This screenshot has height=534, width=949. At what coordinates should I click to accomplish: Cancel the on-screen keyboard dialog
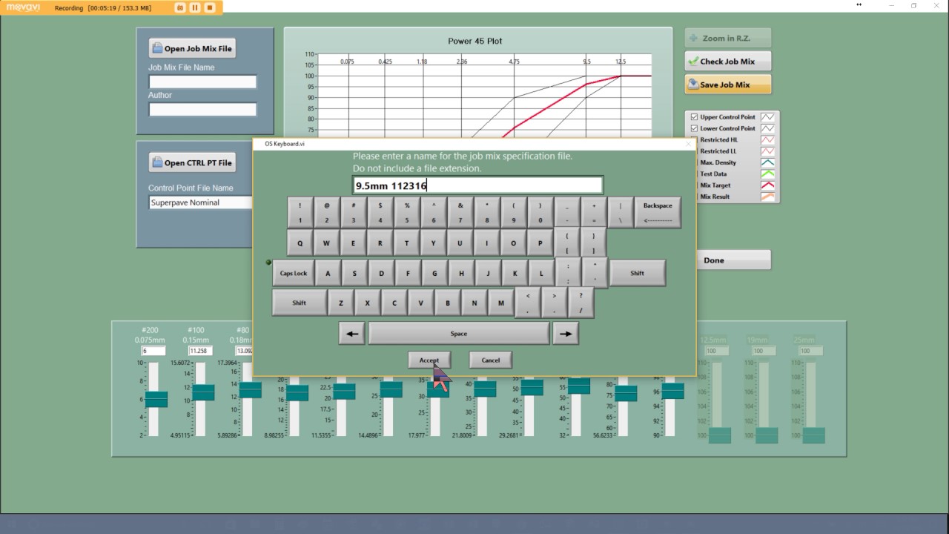click(x=490, y=360)
